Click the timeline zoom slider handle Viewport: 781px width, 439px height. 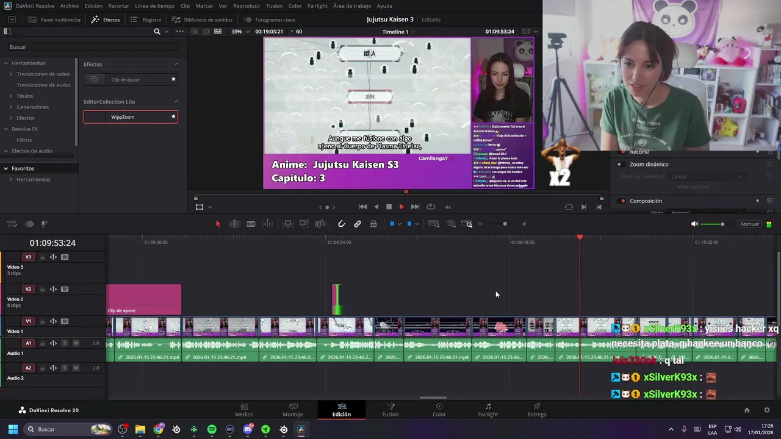505,224
